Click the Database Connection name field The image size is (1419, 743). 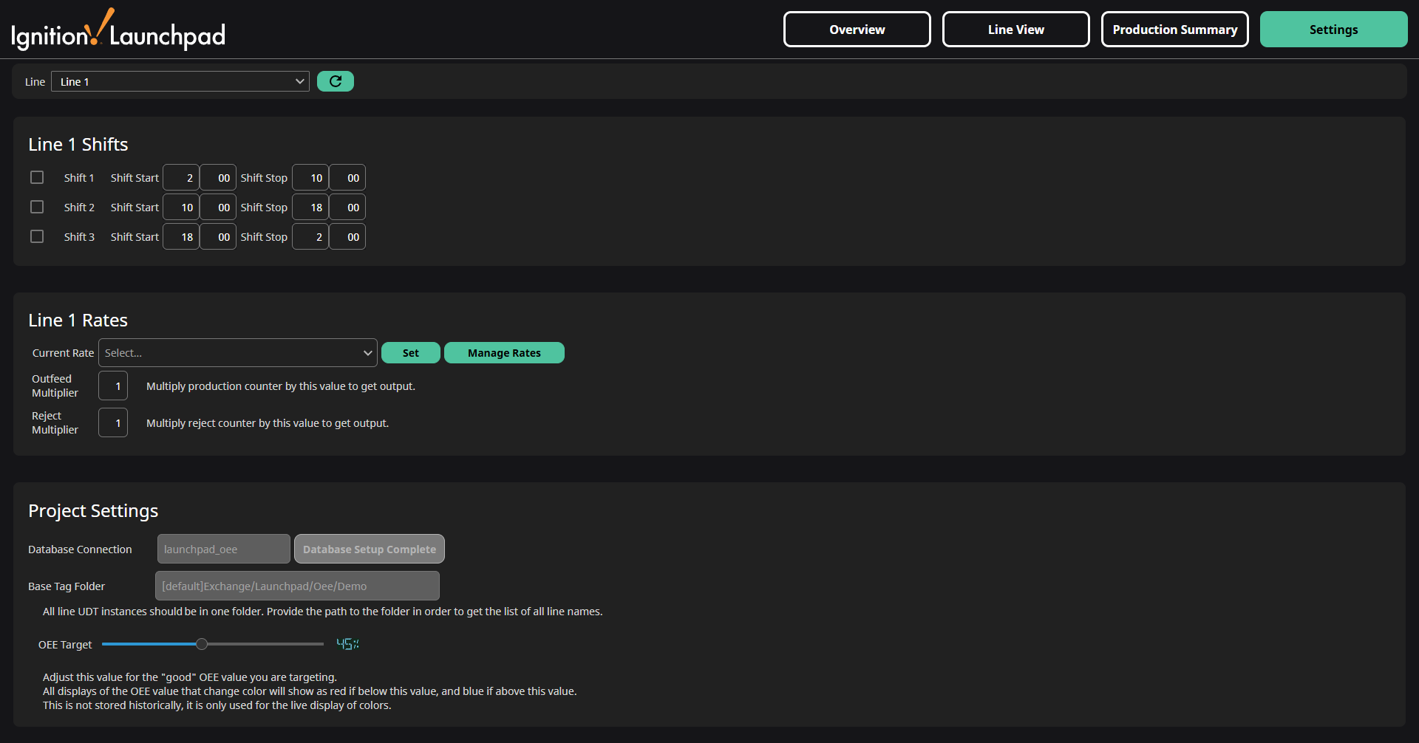coord(223,549)
